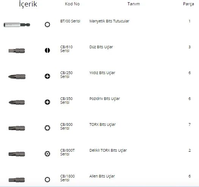199x187 pixels.
Task: Click the Phillips cross profile icon
Action: pyautogui.click(x=47, y=76)
